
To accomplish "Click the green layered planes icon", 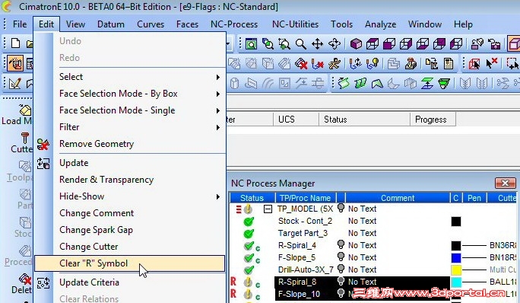I will click(x=427, y=83).
